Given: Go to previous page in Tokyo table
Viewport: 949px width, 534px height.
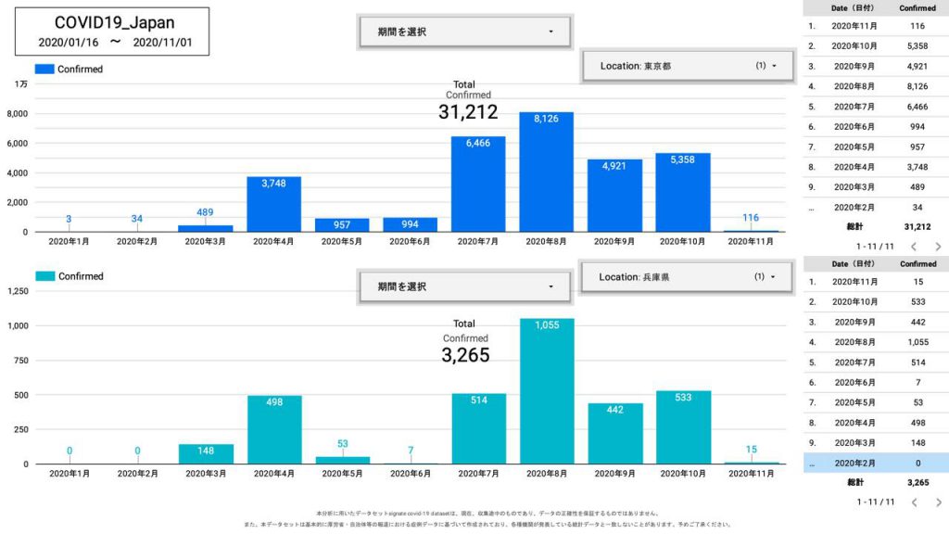Looking at the screenshot, I should [913, 247].
